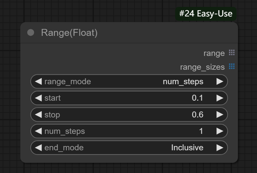
Task: Click the range output grid connector
Action: tap(232, 53)
